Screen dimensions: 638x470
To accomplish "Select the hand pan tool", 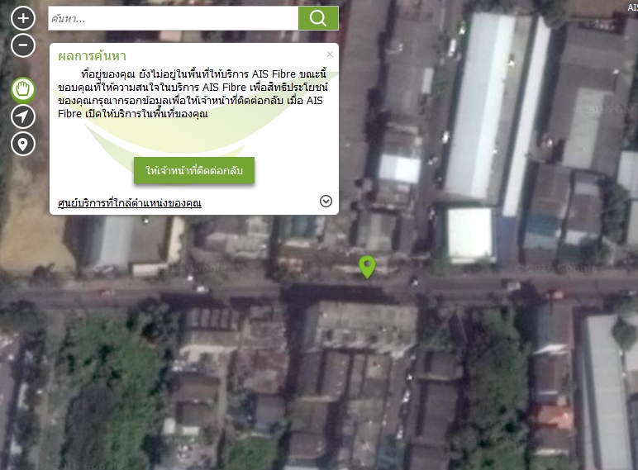I will pyautogui.click(x=23, y=89).
